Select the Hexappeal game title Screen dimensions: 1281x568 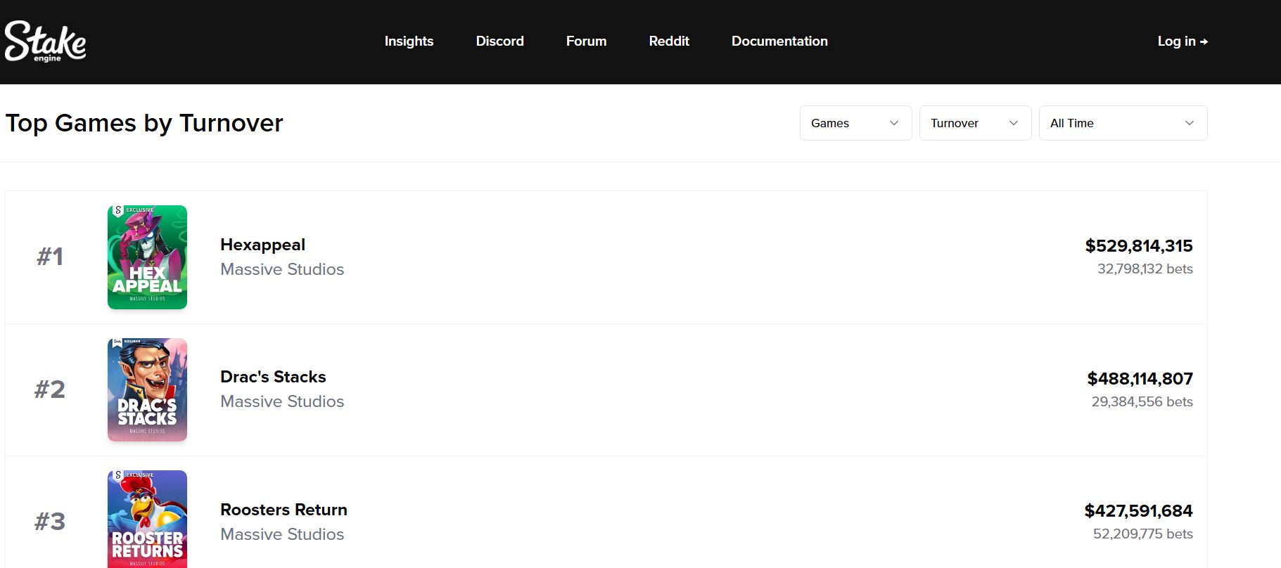tap(262, 245)
